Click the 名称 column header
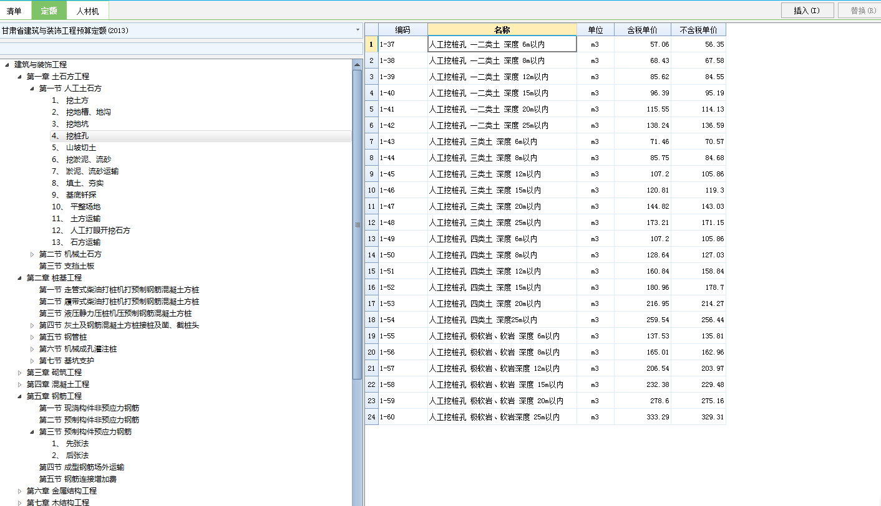The height and width of the screenshot is (506, 881). coord(502,29)
